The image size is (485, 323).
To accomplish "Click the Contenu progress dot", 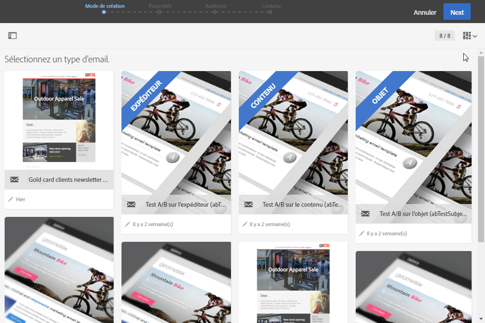I will 270,12.
